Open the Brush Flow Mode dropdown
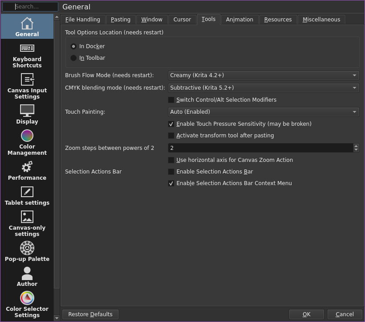This screenshot has height=322, width=365. (263, 75)
